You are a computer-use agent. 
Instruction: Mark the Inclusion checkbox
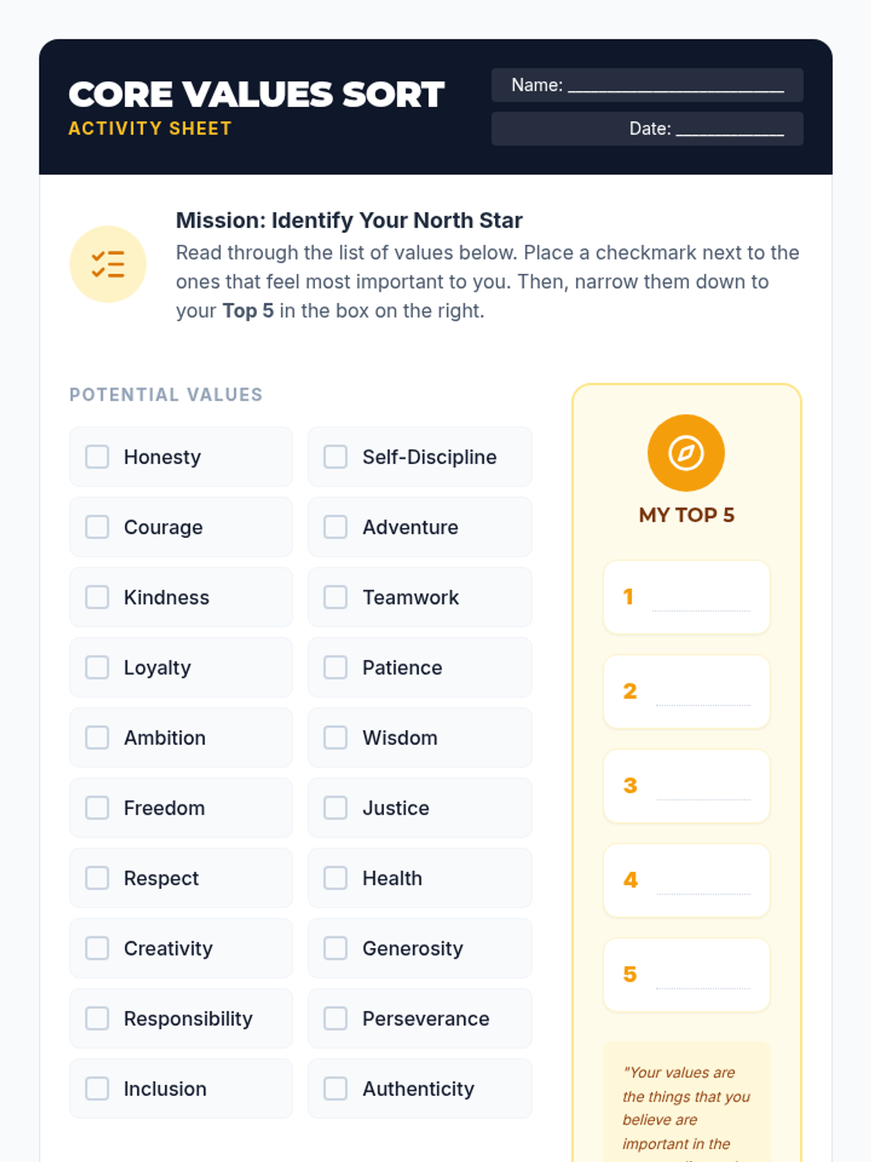97,1089
